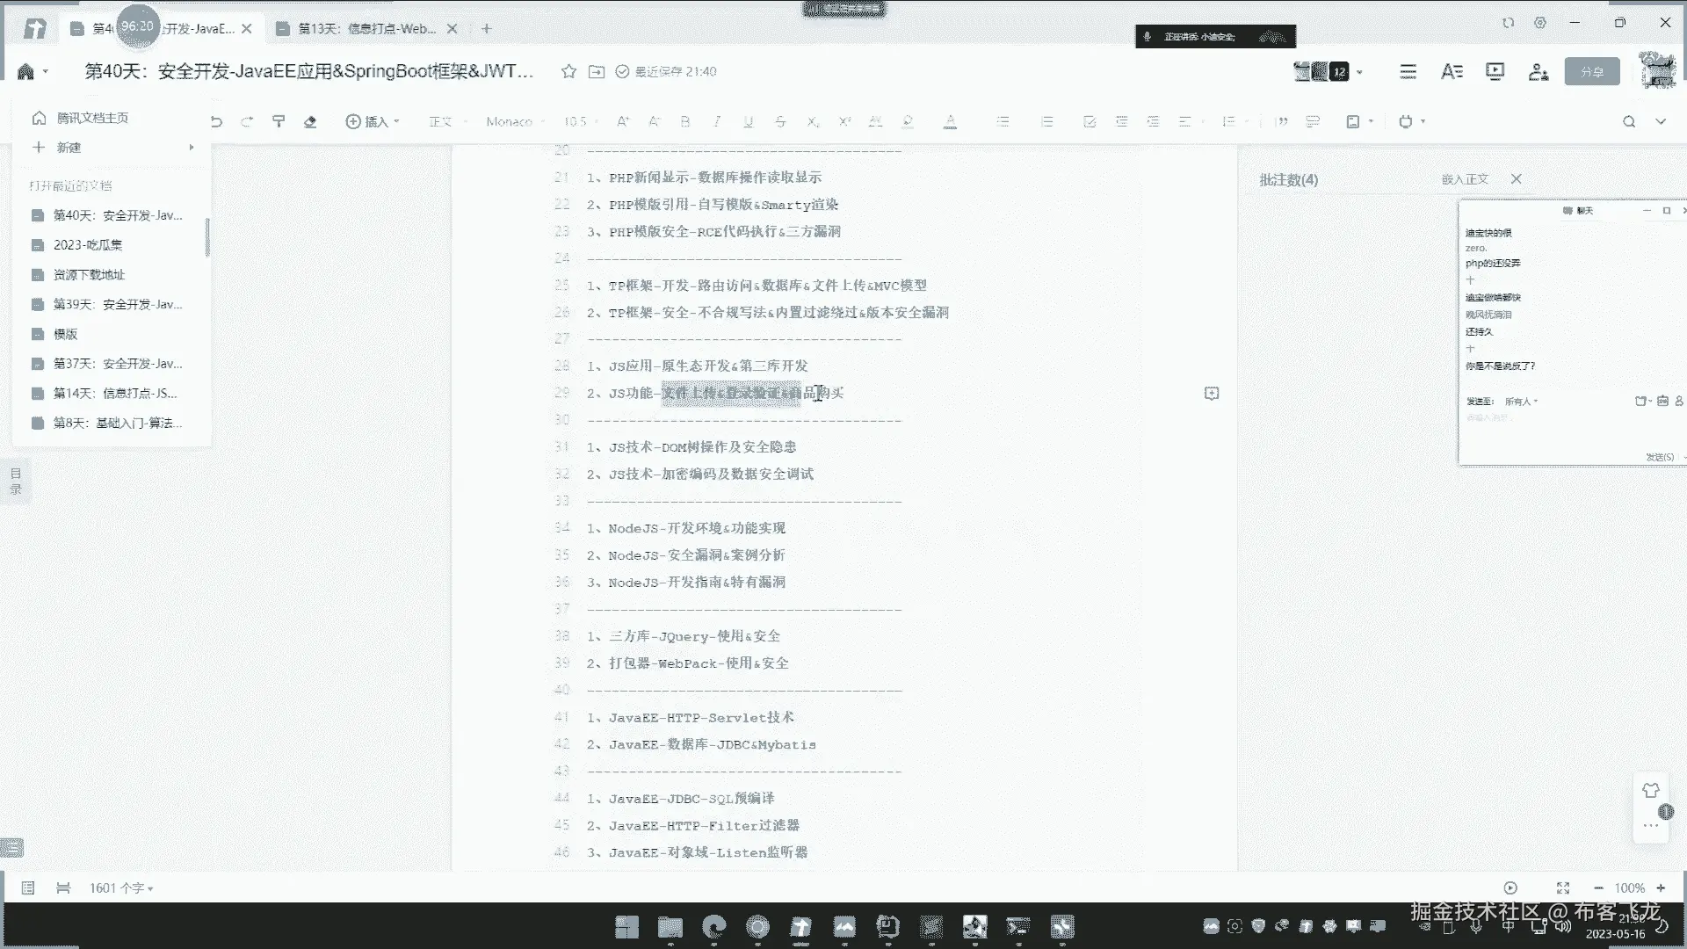Open the Tencent Docs home icon
1687x949 pixels.
point(25,71)
